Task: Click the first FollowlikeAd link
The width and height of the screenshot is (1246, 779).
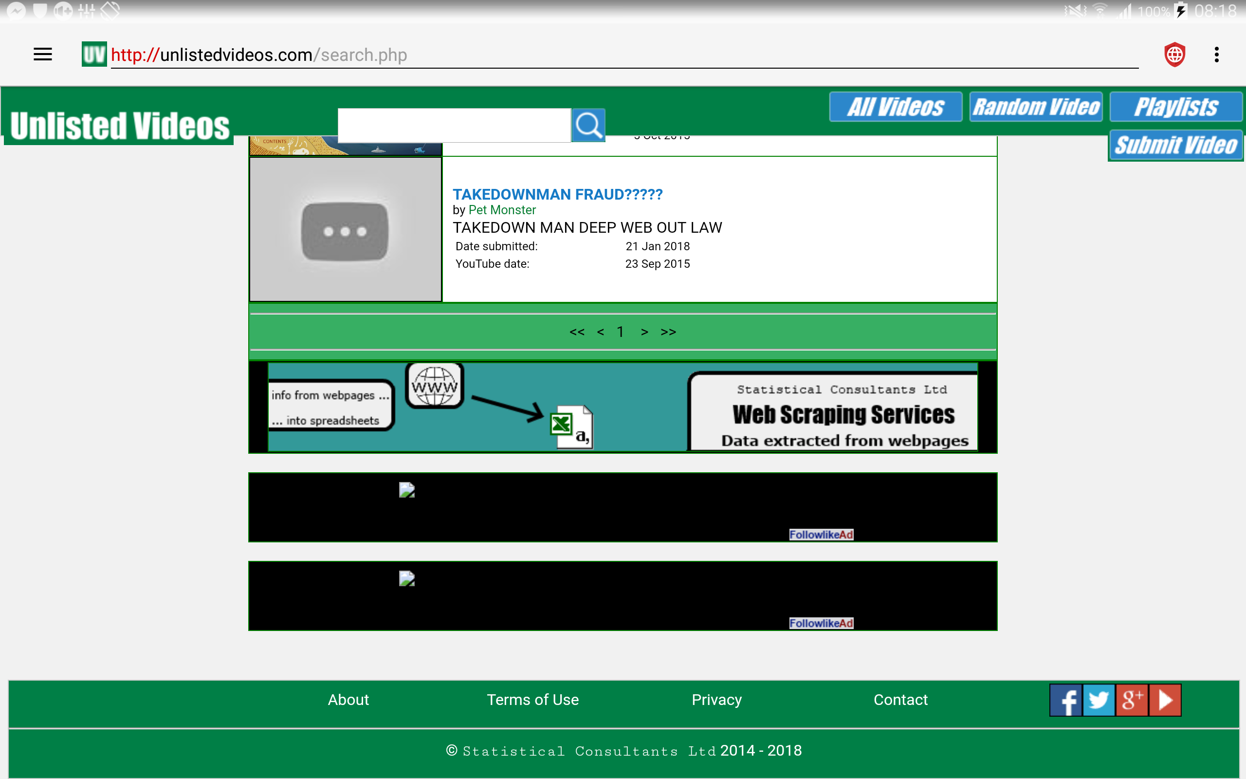Action: point(821,534)
